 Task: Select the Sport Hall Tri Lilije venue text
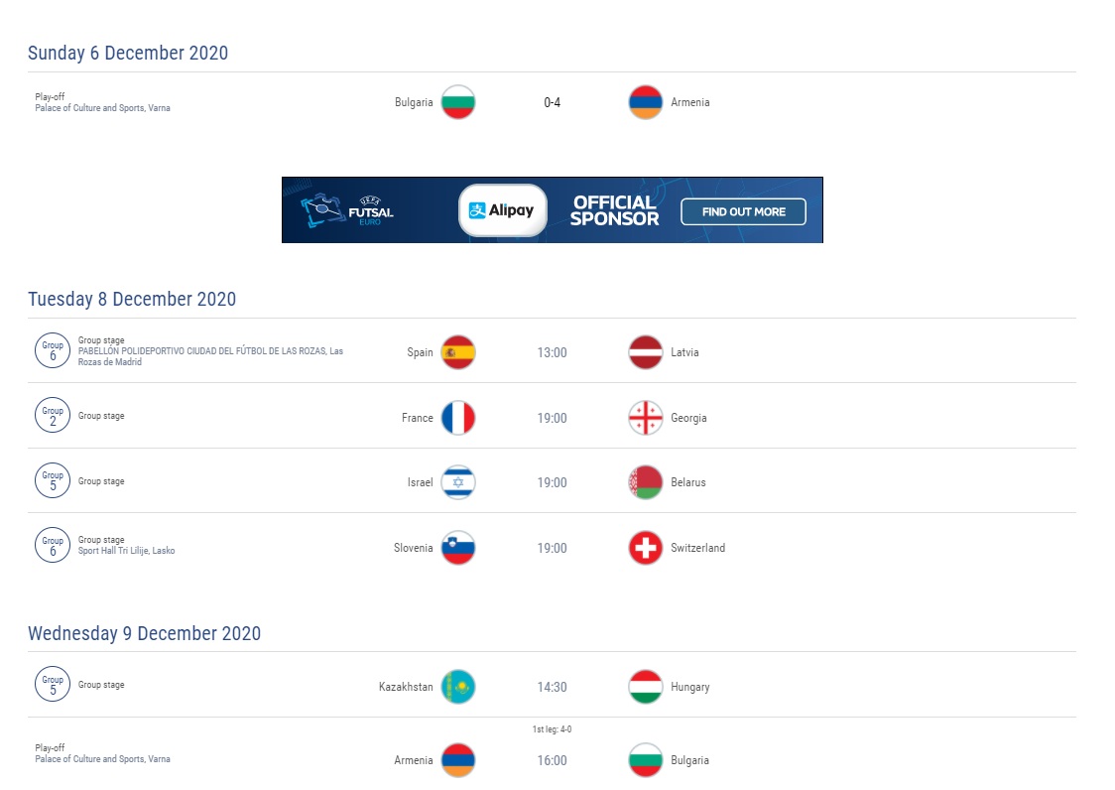click(127, 551)
